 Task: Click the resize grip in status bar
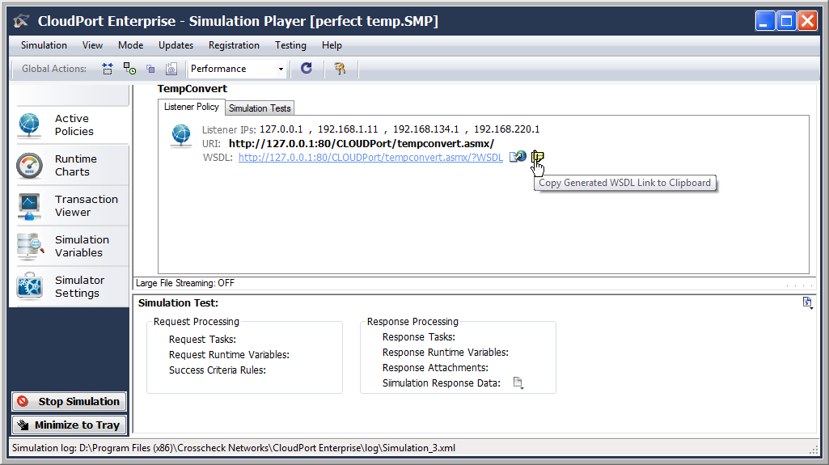[814, 449]
